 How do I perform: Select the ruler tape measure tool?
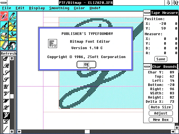pyautogui.click(x=4, y=45)
